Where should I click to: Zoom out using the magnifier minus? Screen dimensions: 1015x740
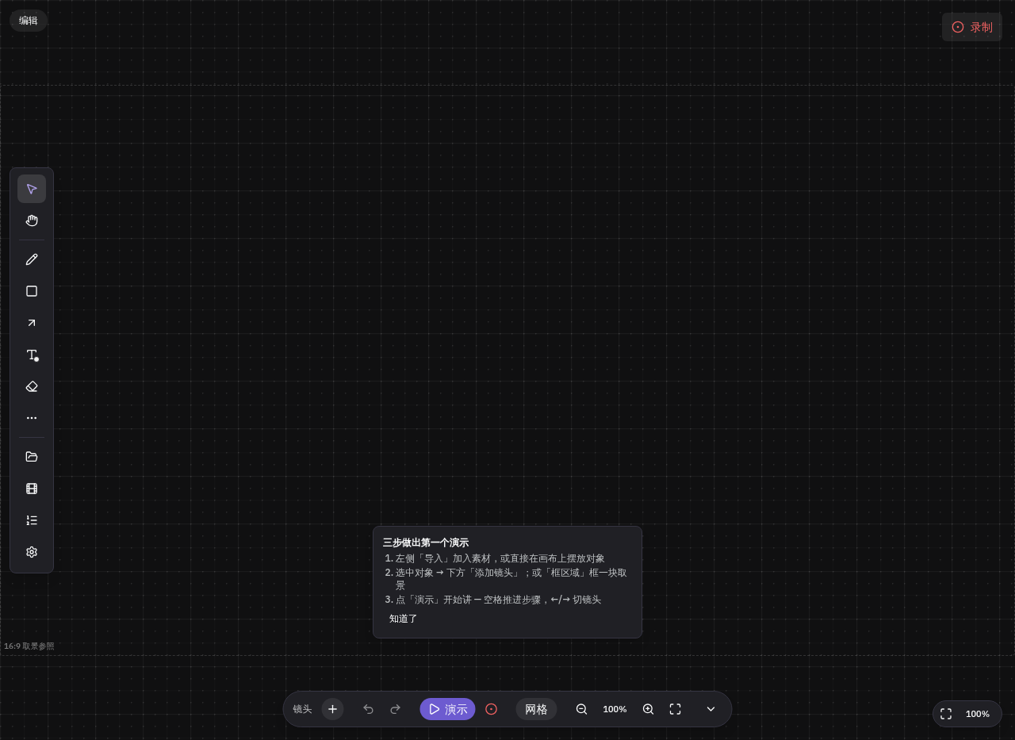[581, 709]
